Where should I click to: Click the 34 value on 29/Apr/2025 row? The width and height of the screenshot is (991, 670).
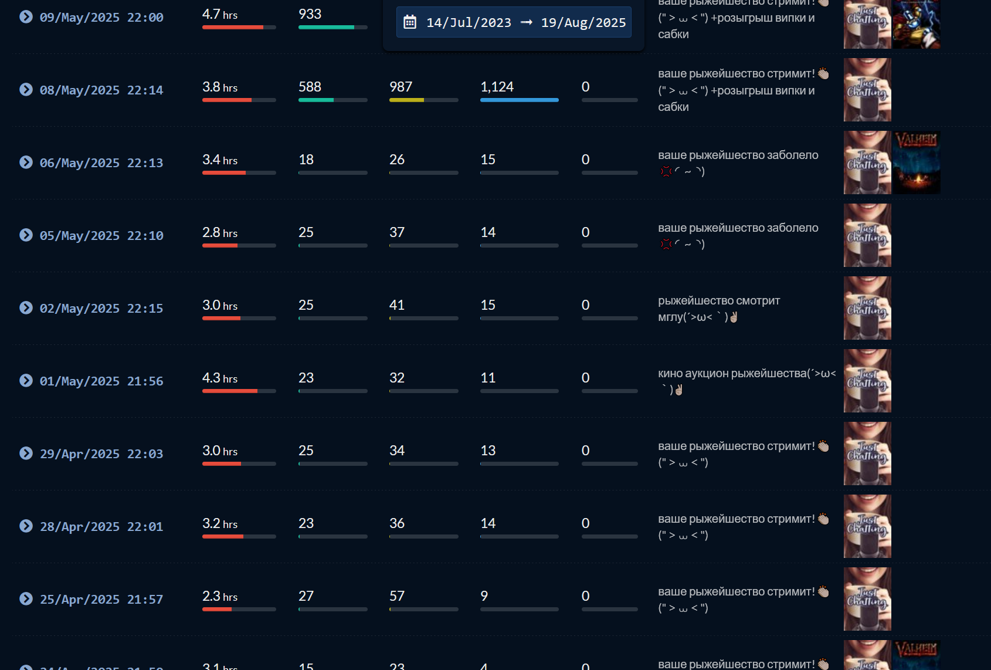[397, 451]
